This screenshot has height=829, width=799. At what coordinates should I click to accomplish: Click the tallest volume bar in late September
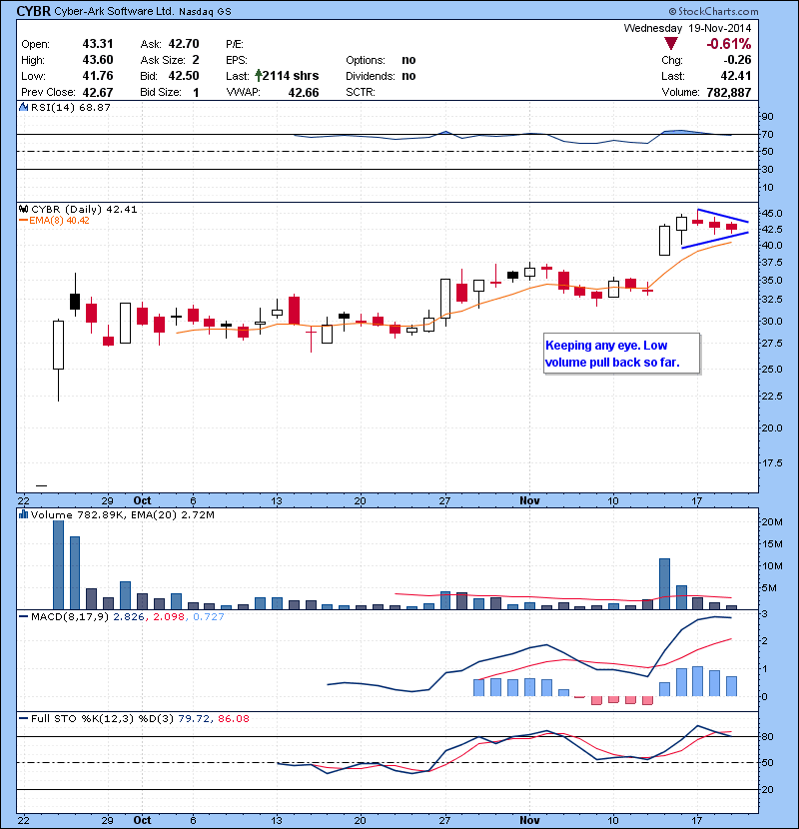(x=58, y=564)
